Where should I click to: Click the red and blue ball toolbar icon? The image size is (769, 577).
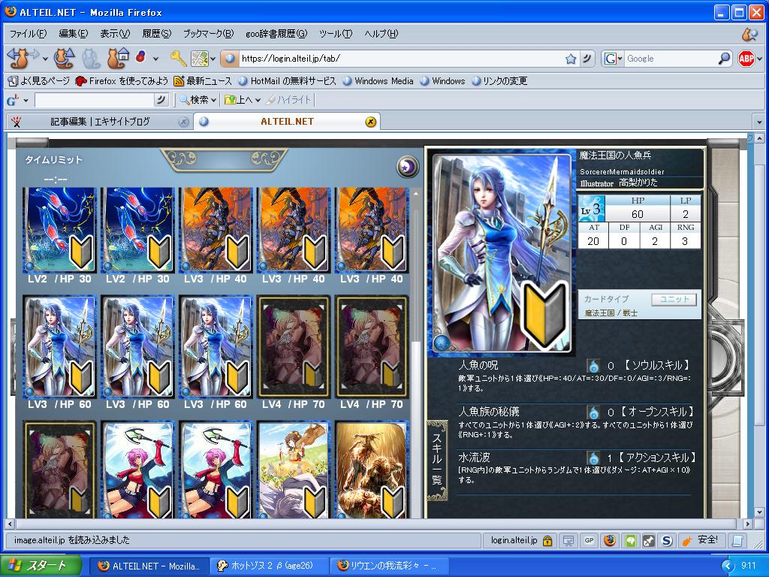click(x=140, y=56)
